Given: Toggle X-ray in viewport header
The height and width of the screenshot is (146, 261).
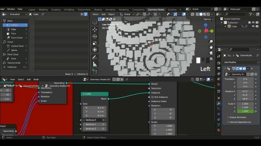Looking at the screenshot, I should click(192, 15).
